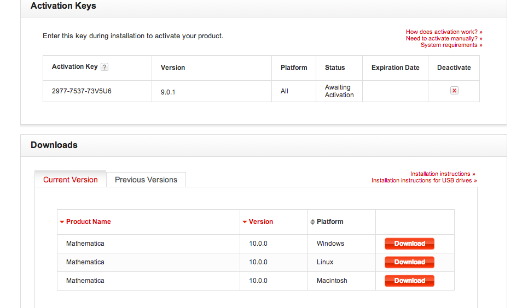The image size is (528, 308).
Task: Click the Downloads section heading
Action: (x=54, y=145)
